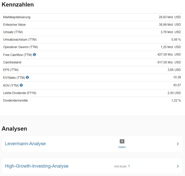
Task: Click info icon next to KGV (TTM)
Action: (x=21, y=85)
